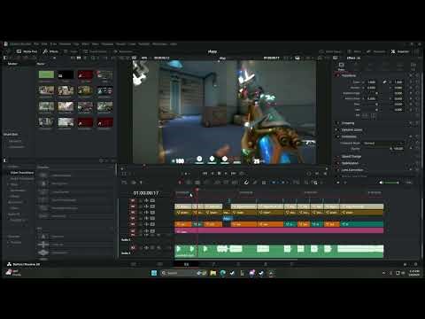Toggle the Media Pool panel button
The height and width of the screenshot is (319, 425).
27,51
